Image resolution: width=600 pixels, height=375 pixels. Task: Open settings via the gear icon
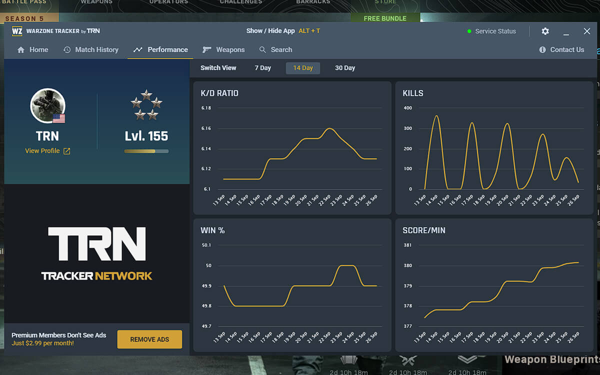545,31
